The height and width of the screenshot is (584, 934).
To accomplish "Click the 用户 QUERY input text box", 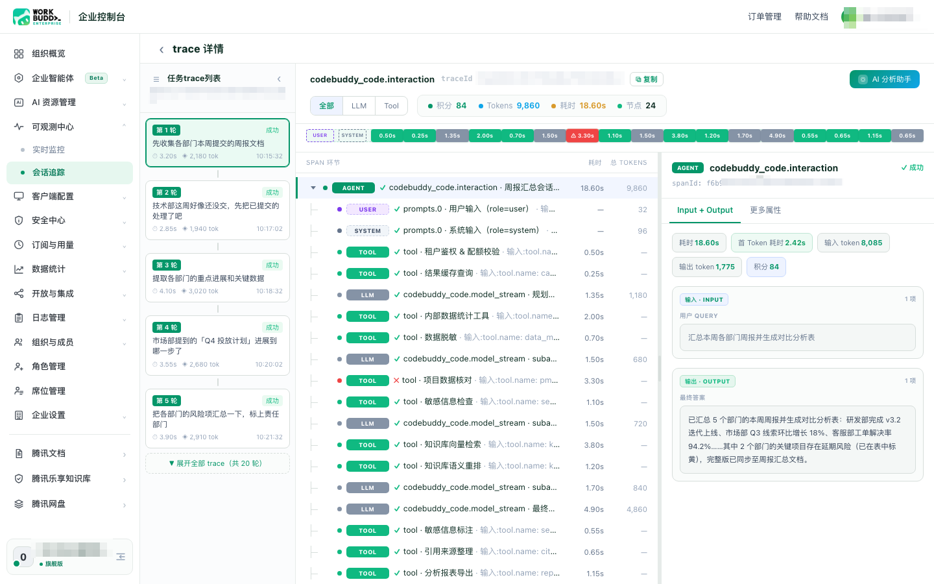I will (x=798, y=337).
